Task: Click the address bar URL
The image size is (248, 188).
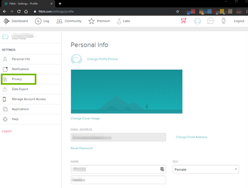Action: tap(56, 12)
